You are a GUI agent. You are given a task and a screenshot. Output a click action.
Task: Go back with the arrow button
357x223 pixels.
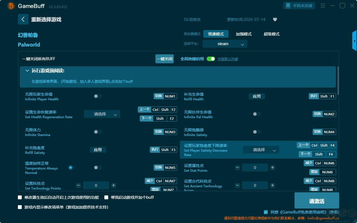(23, 19)
